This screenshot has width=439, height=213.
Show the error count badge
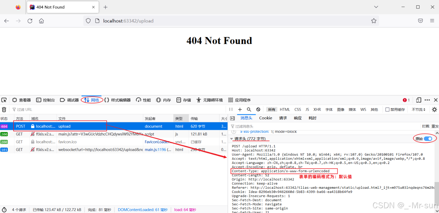pyautogui.click(x=406, y=100)
